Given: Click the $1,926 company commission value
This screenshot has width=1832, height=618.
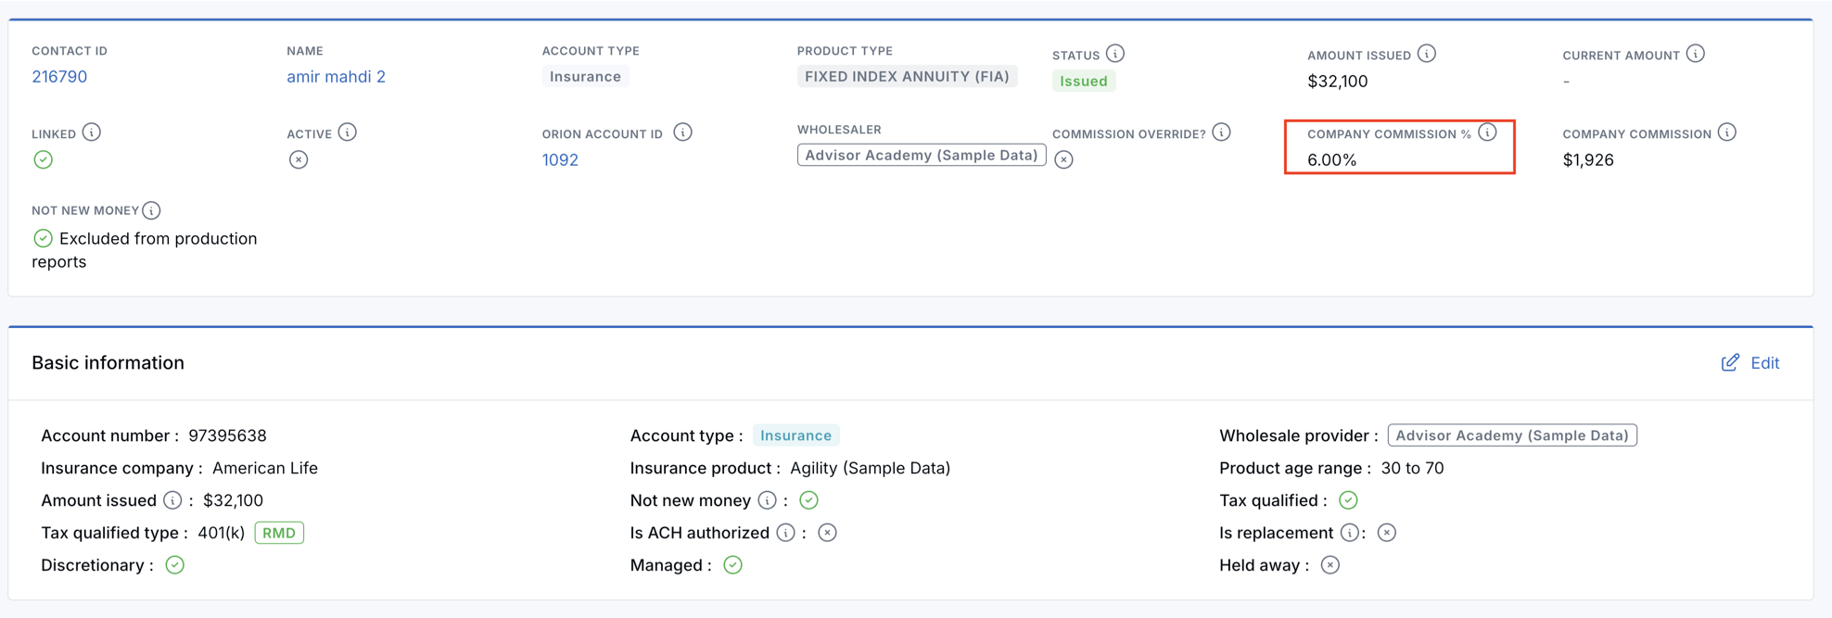Looking at the screenshot, I should [1588, 160].
